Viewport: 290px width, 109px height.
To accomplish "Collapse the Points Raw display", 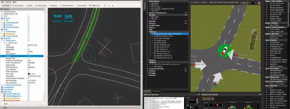I will tap(2, 40).
